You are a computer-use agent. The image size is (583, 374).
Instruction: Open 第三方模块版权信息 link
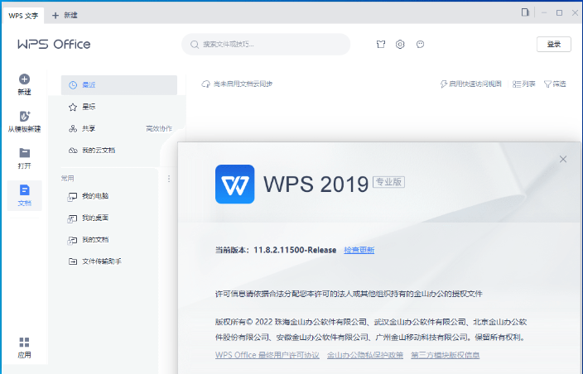(445, 355)
